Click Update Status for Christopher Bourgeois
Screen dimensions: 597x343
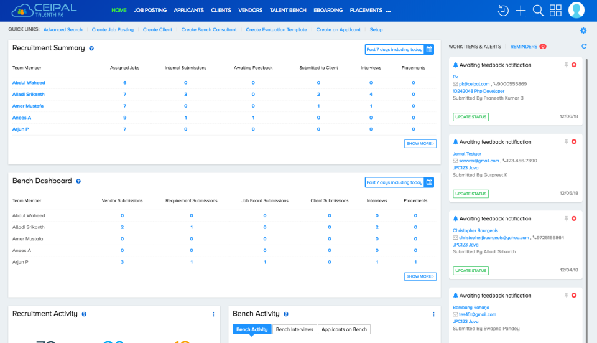point(471,271)
